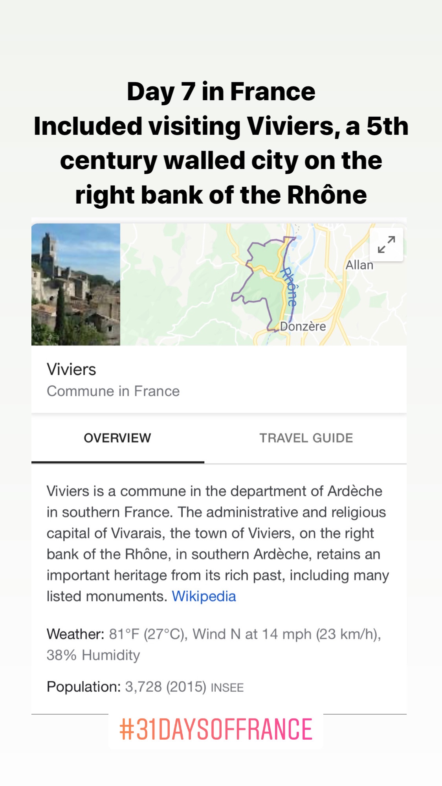Tap the Viviers title heading
Viewport: 442px width, 786px height.
72,369
